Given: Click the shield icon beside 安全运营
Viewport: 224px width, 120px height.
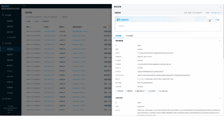Looking at the screenshot, I should 3,43.
